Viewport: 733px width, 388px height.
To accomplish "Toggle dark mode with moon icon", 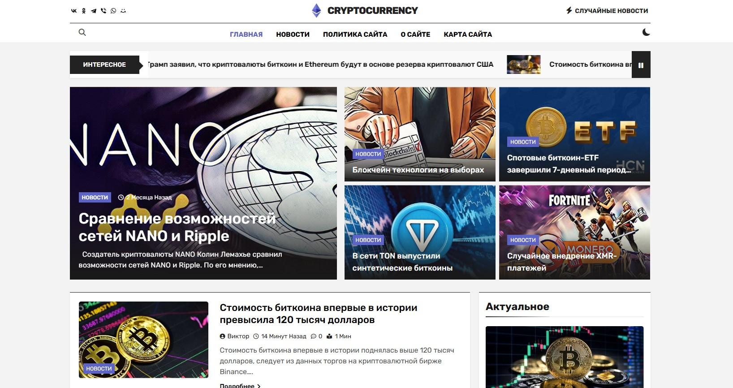I will (646, 32).
